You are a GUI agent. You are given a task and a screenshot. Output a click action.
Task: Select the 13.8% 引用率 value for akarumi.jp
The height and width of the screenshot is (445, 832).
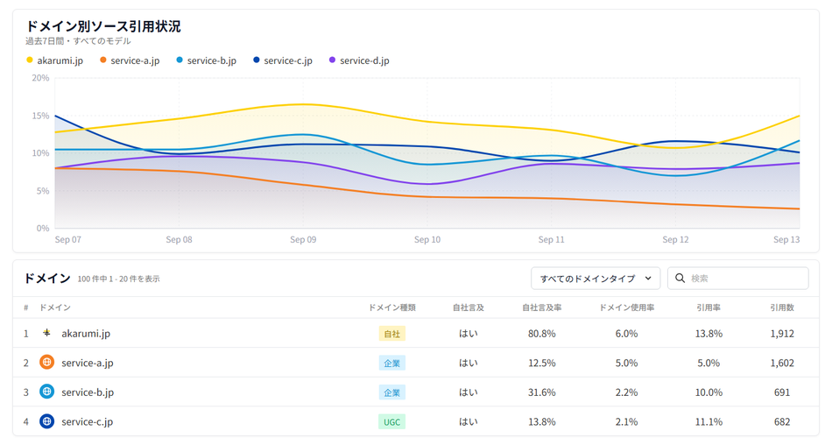(x=709, y=334)
